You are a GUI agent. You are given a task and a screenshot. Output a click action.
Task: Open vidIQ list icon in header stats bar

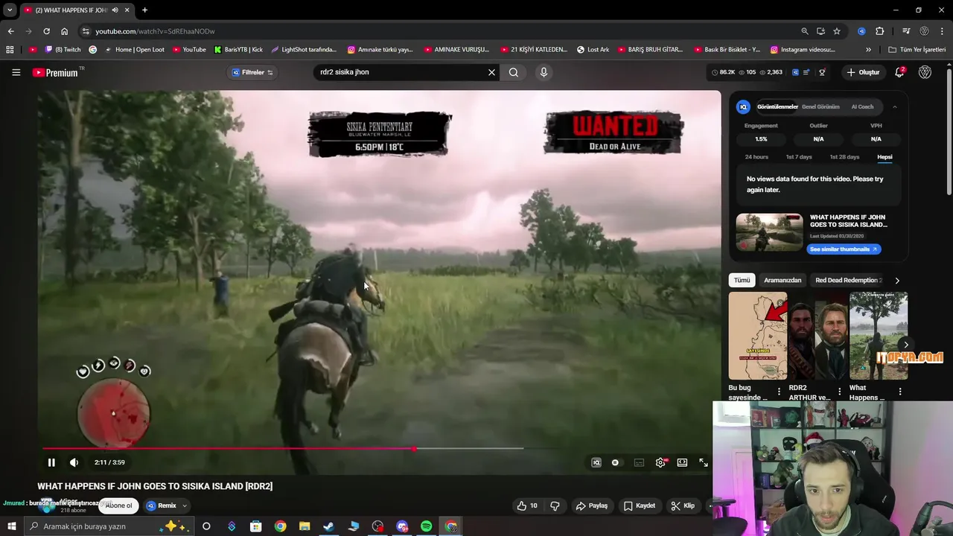point(807,72)
